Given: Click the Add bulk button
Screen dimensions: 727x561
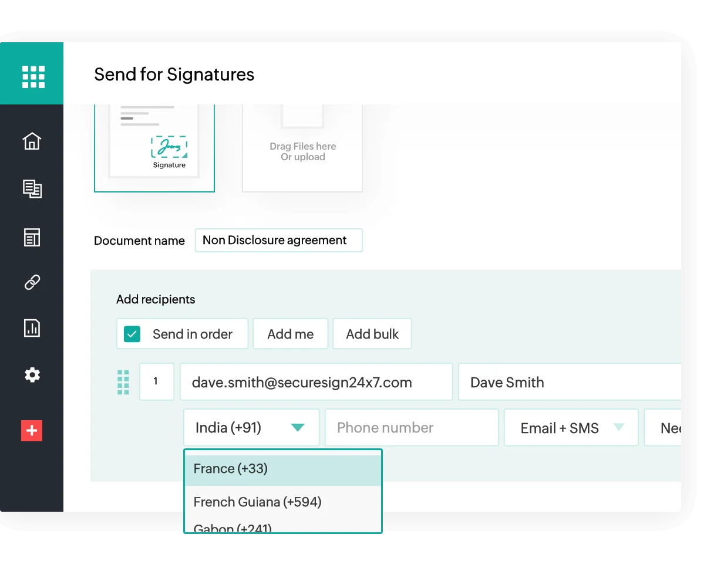Looking at the screenshot, I should click(372, 334).
